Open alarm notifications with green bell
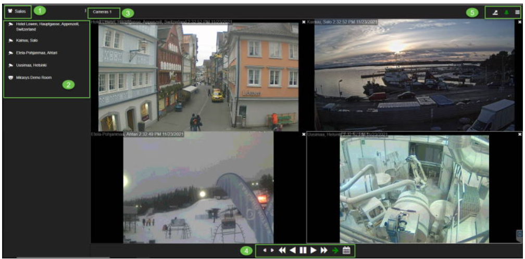The image size is (525, 259). (x=506, y=12)
